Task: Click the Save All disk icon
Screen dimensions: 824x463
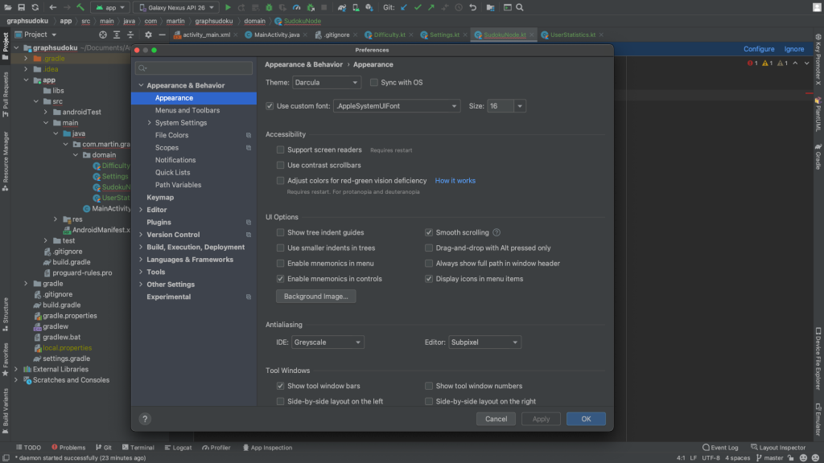Action: (x=21, y=7)
